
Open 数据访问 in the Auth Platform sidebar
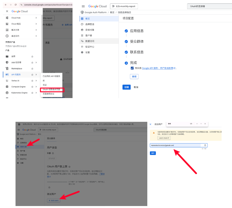click(x=99, y=41)
